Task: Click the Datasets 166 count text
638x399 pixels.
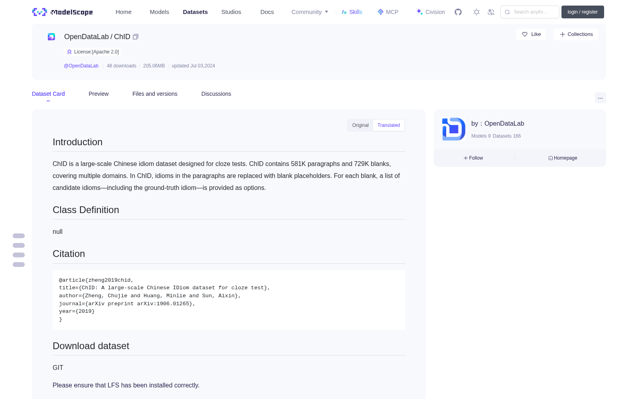Action: pyautogui.click(x=507, y=136)
